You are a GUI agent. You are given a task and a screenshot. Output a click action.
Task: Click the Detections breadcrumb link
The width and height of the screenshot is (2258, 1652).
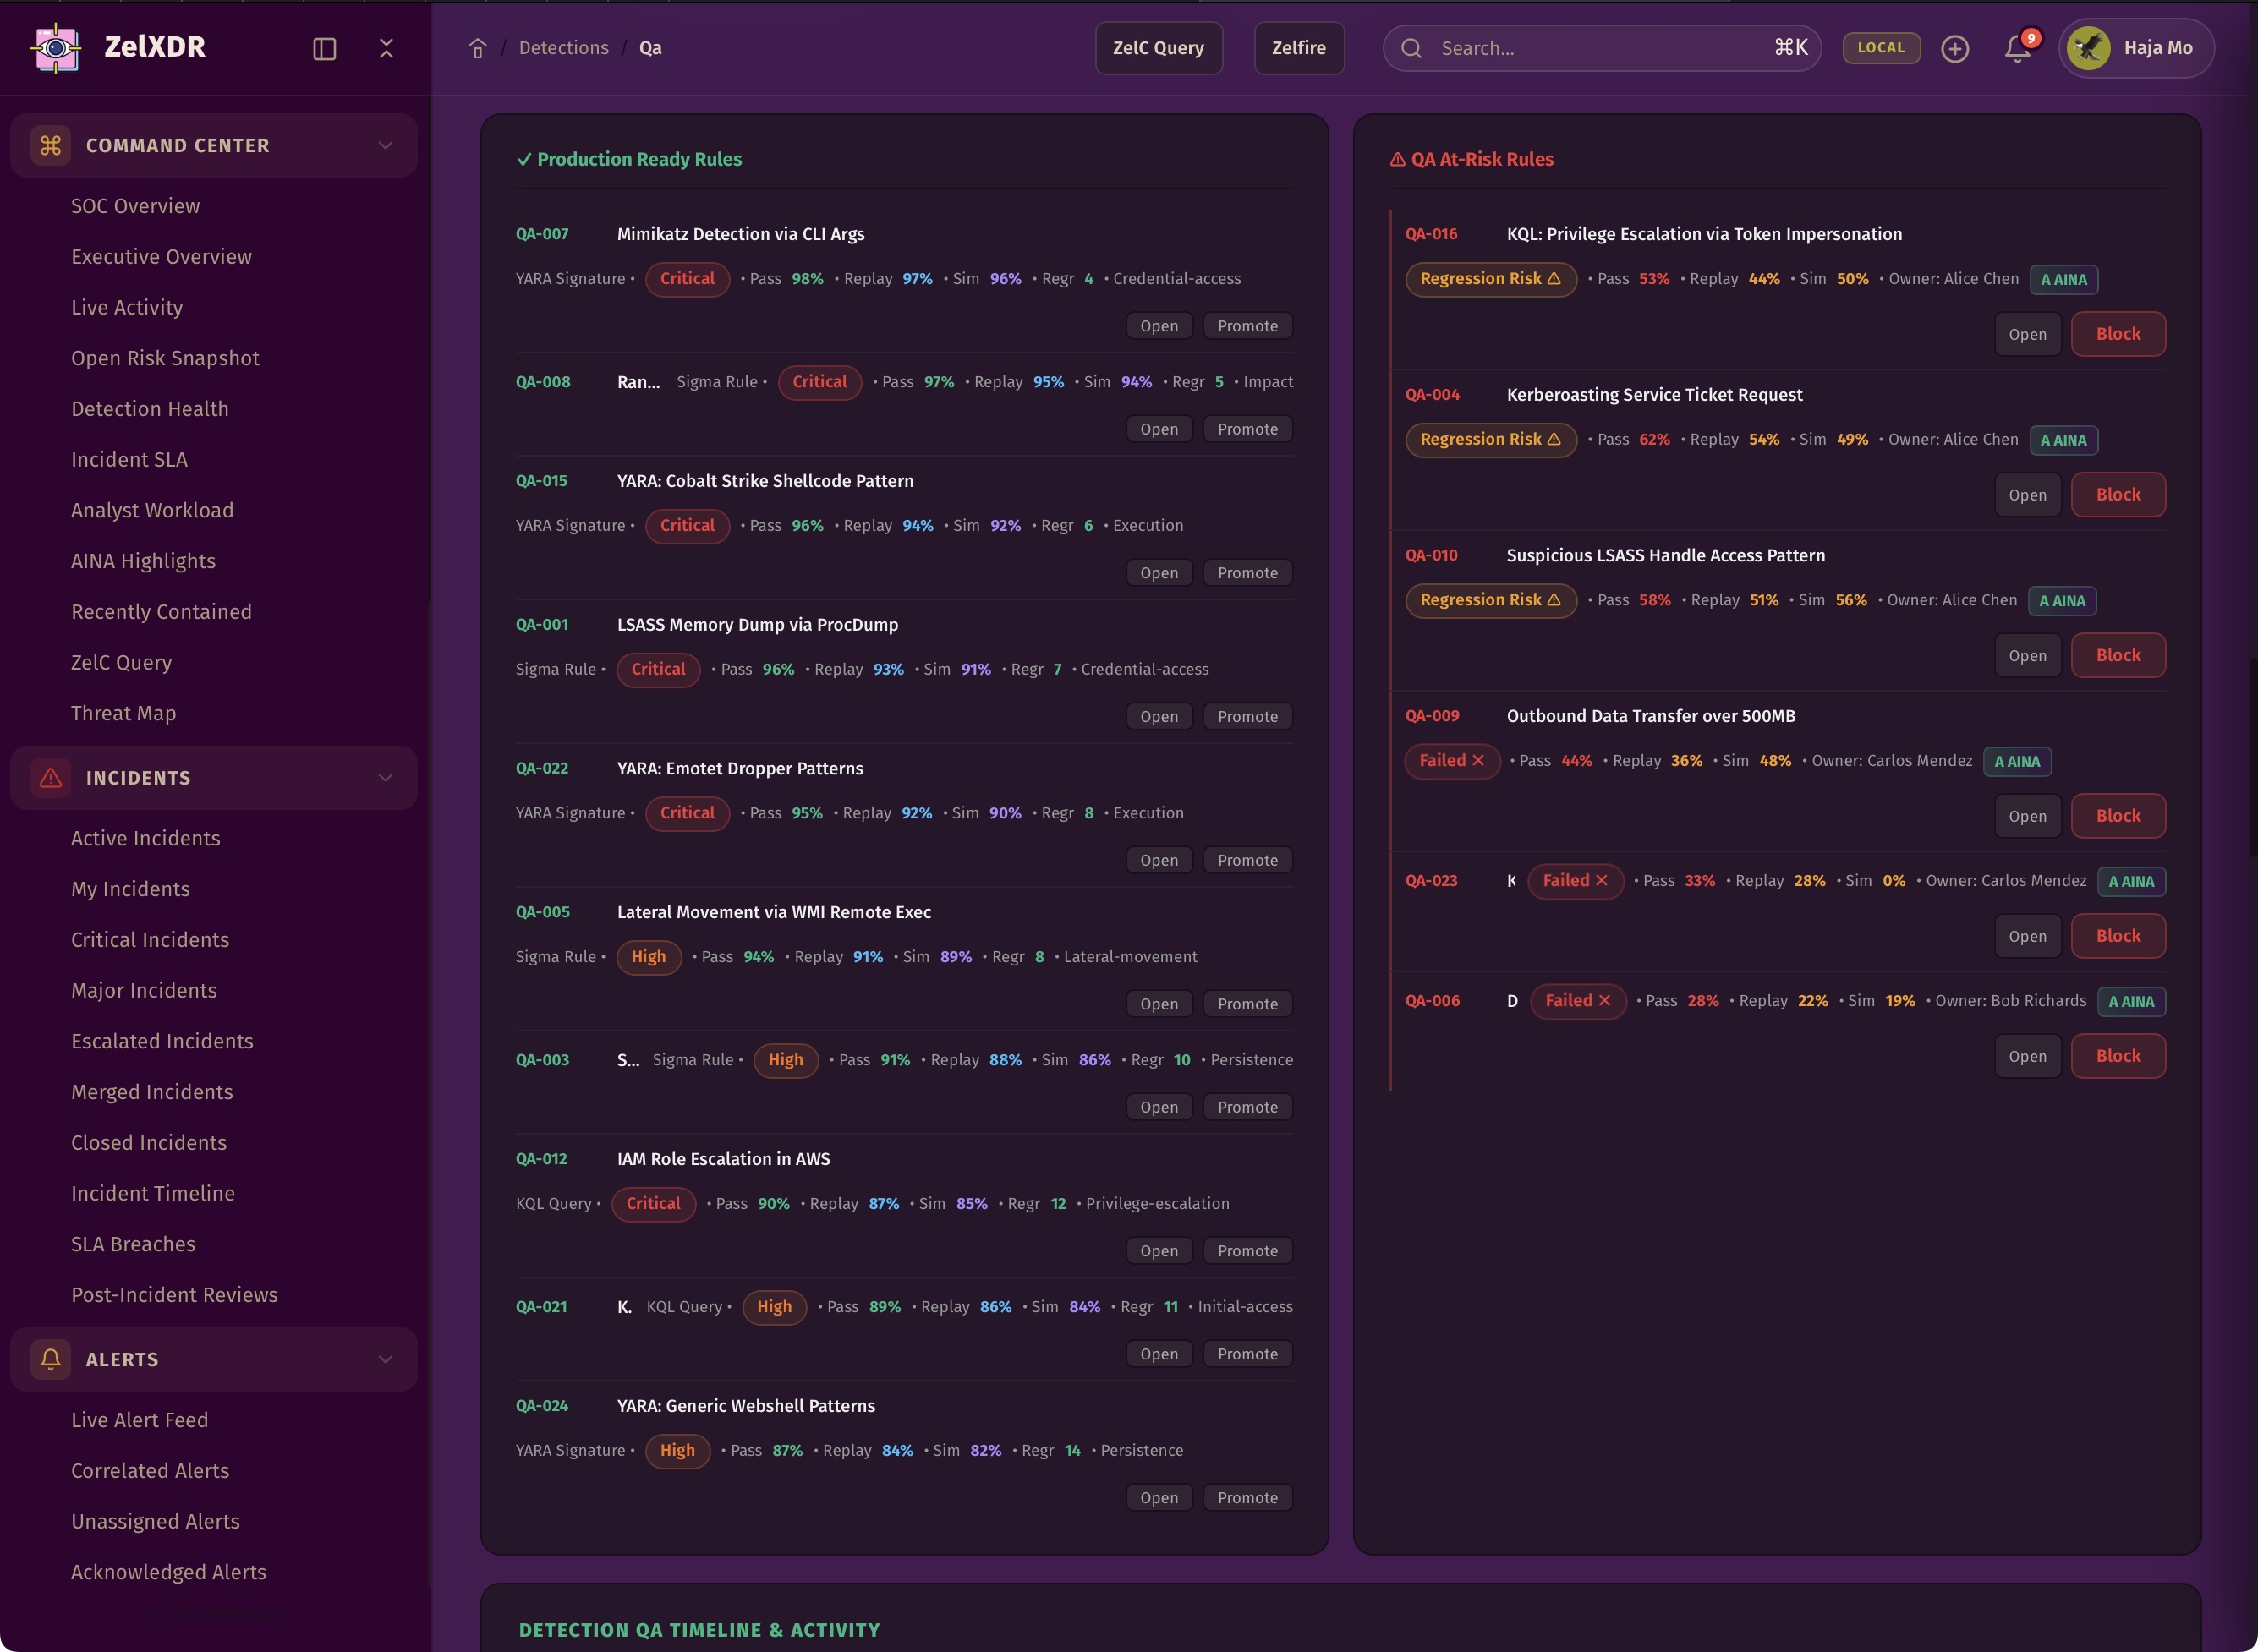coord(563,48)
